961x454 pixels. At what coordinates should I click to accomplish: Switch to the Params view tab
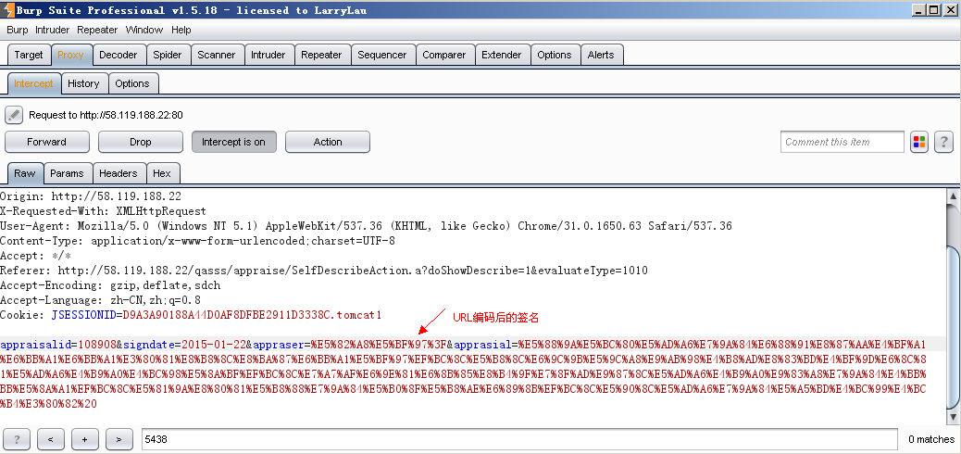click(x=67, y=173)
